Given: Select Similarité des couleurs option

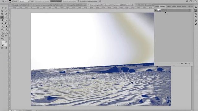Looking at the screenshot, I should tap(69, 1).
